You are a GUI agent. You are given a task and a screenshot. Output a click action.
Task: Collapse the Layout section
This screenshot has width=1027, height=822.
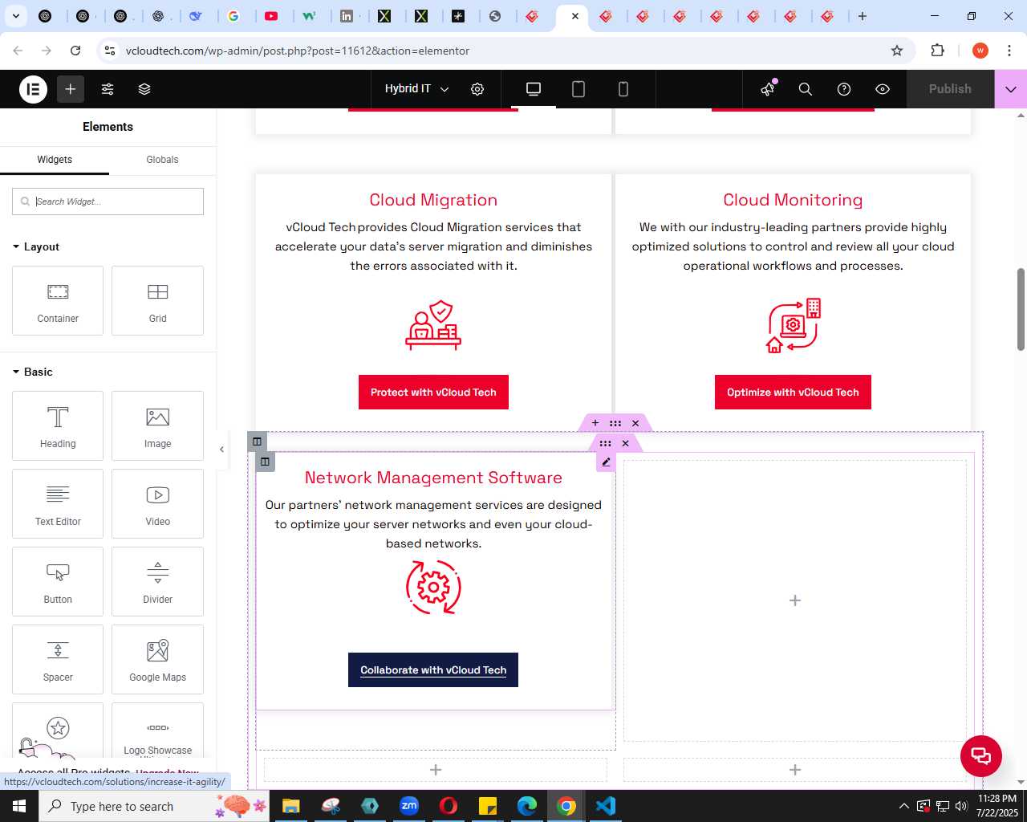tap(36, 246)
